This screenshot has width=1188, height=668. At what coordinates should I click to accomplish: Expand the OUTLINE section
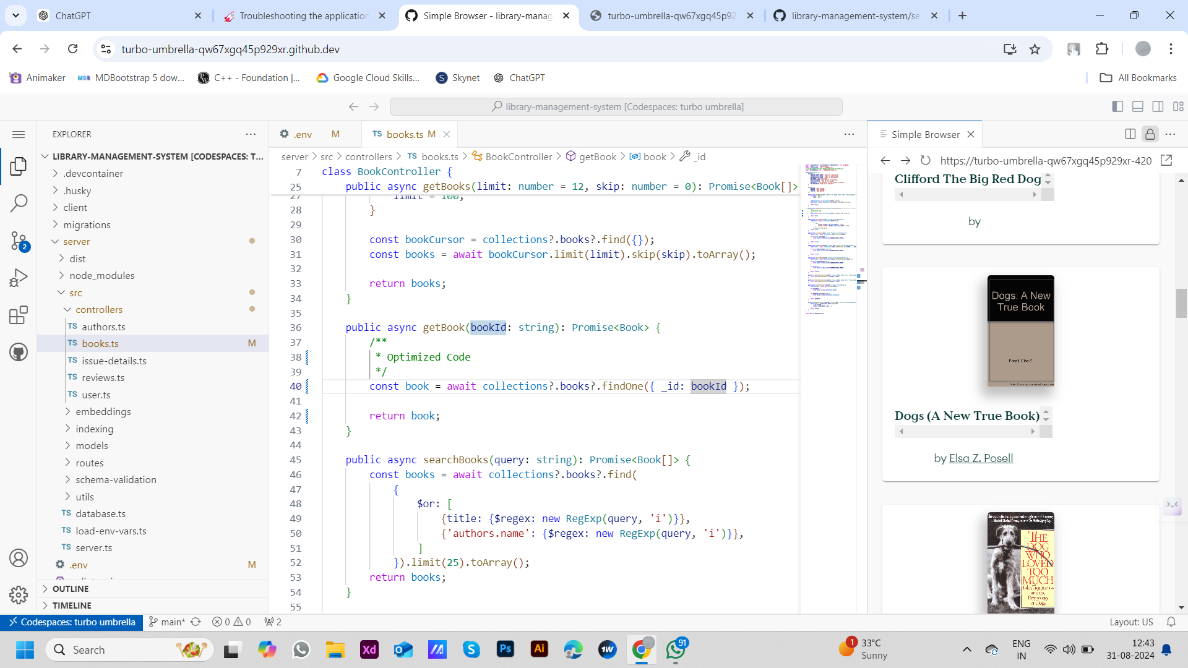(x=71, y=589)
